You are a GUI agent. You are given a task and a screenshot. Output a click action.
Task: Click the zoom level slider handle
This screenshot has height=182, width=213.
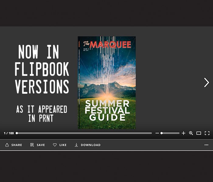click(x=162, y=133)
